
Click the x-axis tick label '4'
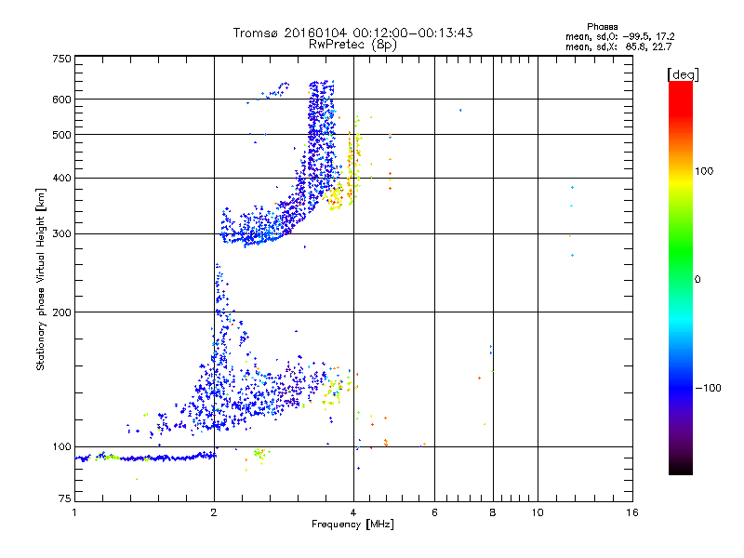[353, 512]
